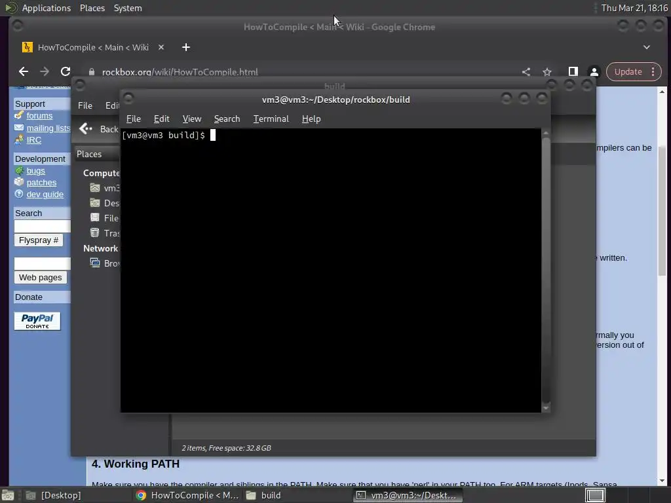Click the 4. Working PATH heading
Screen dimensions: 671x503
point(136,464)
